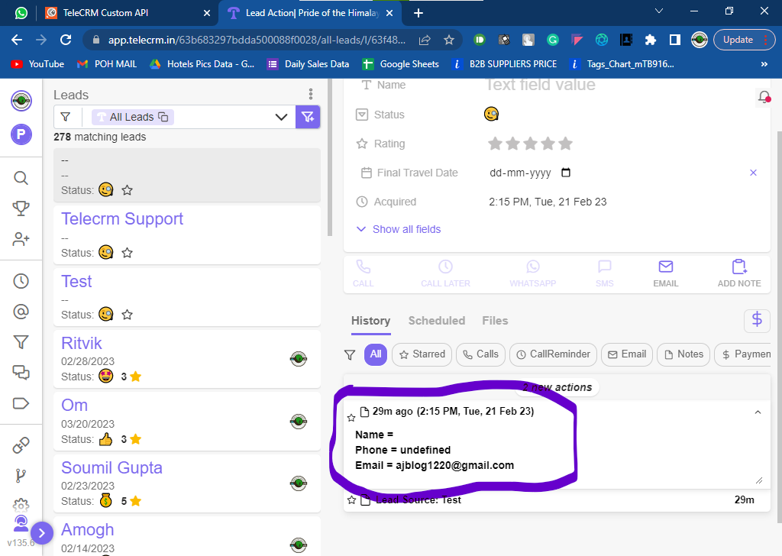Click the ADD NOTE action icon

pyautogui.click(x=738, y=273)
